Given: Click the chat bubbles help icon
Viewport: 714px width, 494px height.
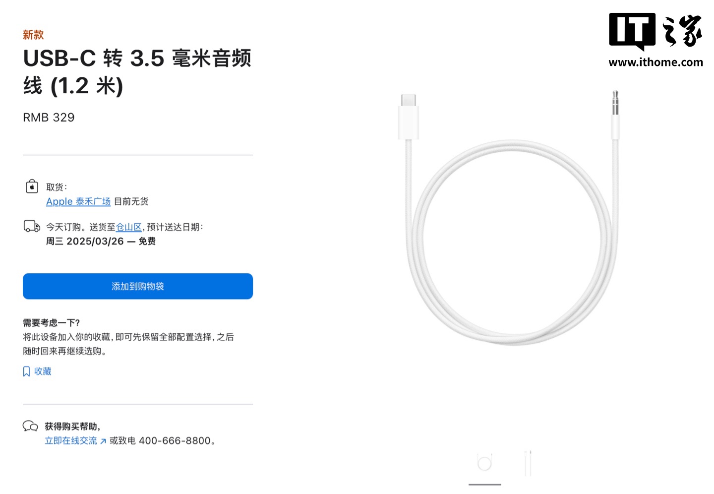Looking at the screenshot, I should [x=30, y=426].
